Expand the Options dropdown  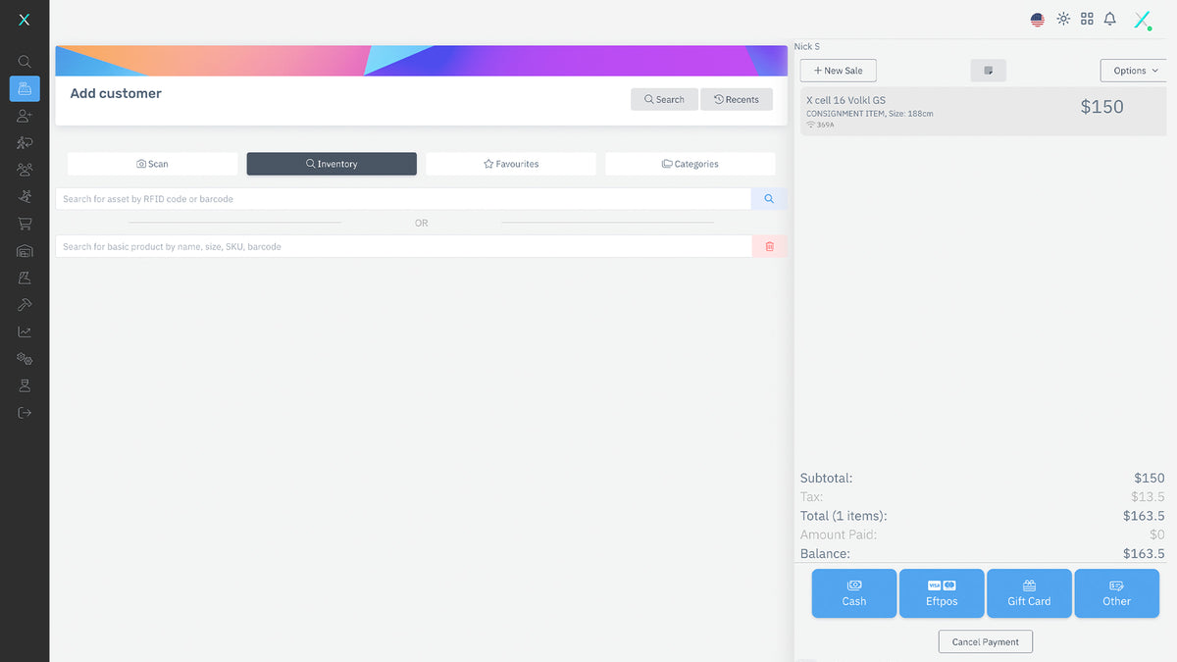pyautogui.click(x=1135, y=71)
